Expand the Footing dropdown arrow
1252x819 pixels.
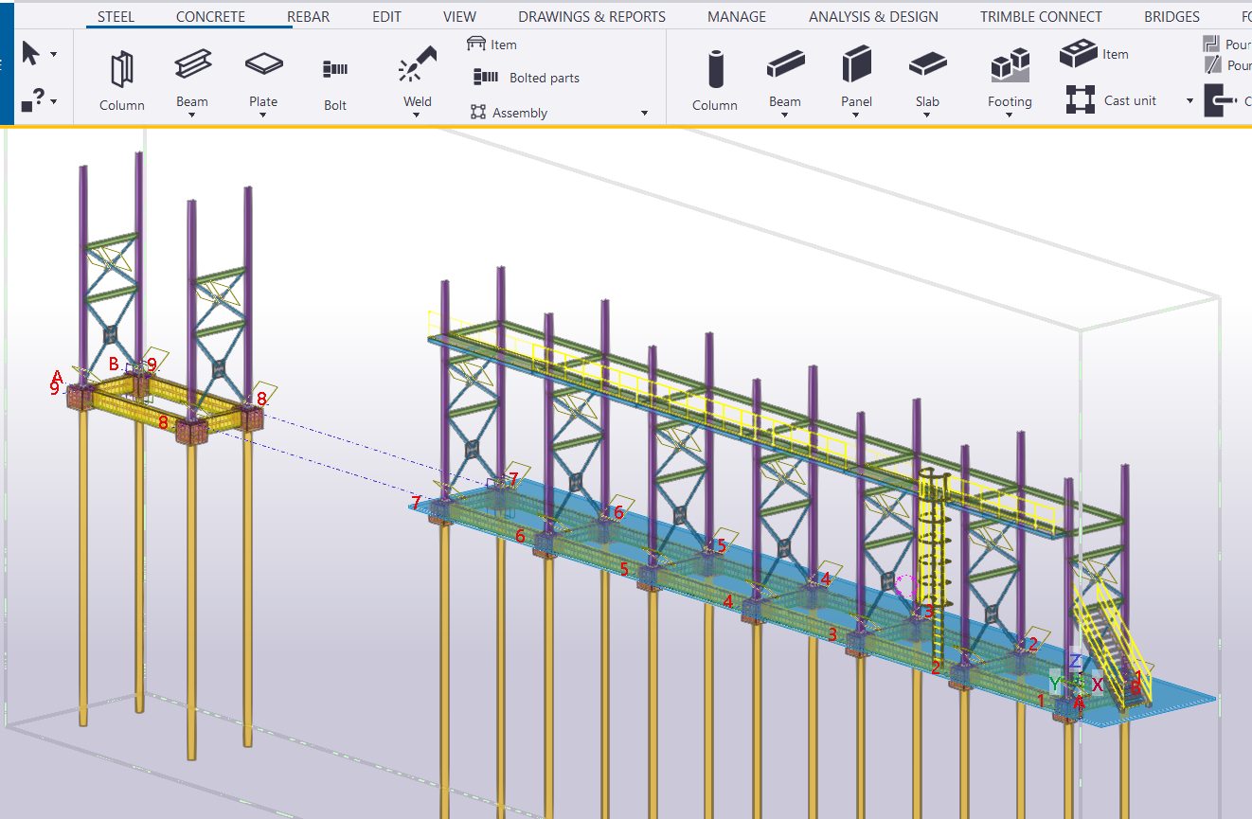click(x=1010, y=116)
